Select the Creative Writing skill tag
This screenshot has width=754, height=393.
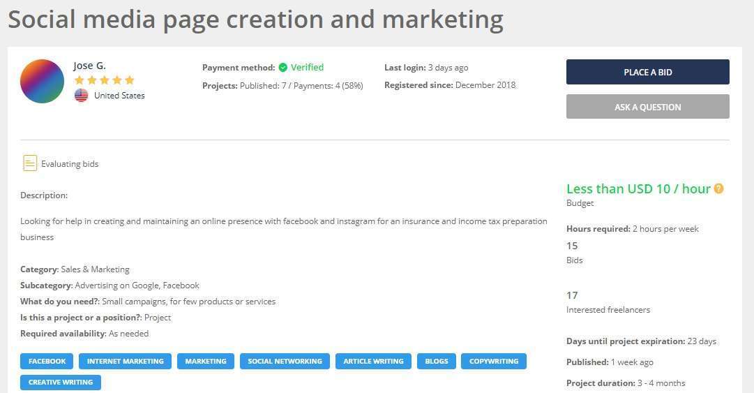pos(61,382)
